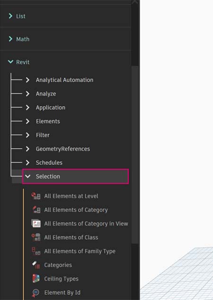Open the GeometryReferences subcategory
The height and width of the screenshot is (300, 213).
pos(63,149)
